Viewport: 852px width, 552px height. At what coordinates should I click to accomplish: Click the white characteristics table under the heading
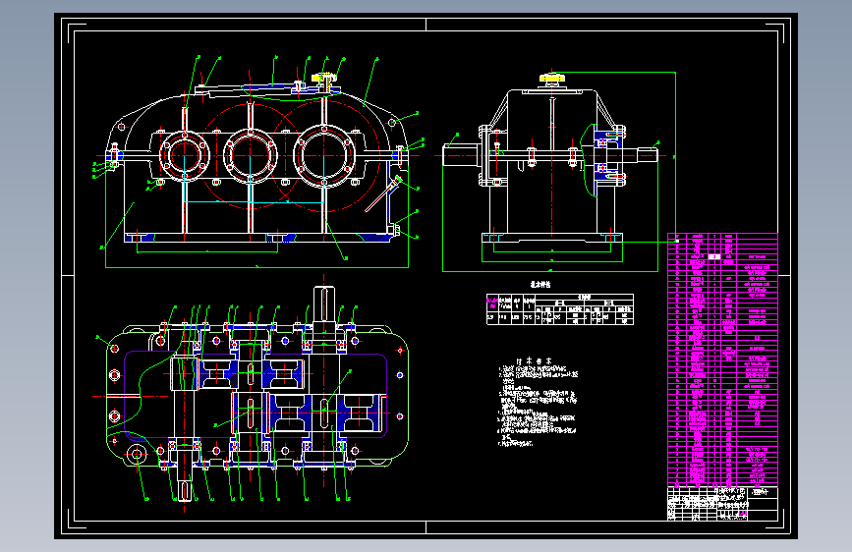tap(560, 309)
